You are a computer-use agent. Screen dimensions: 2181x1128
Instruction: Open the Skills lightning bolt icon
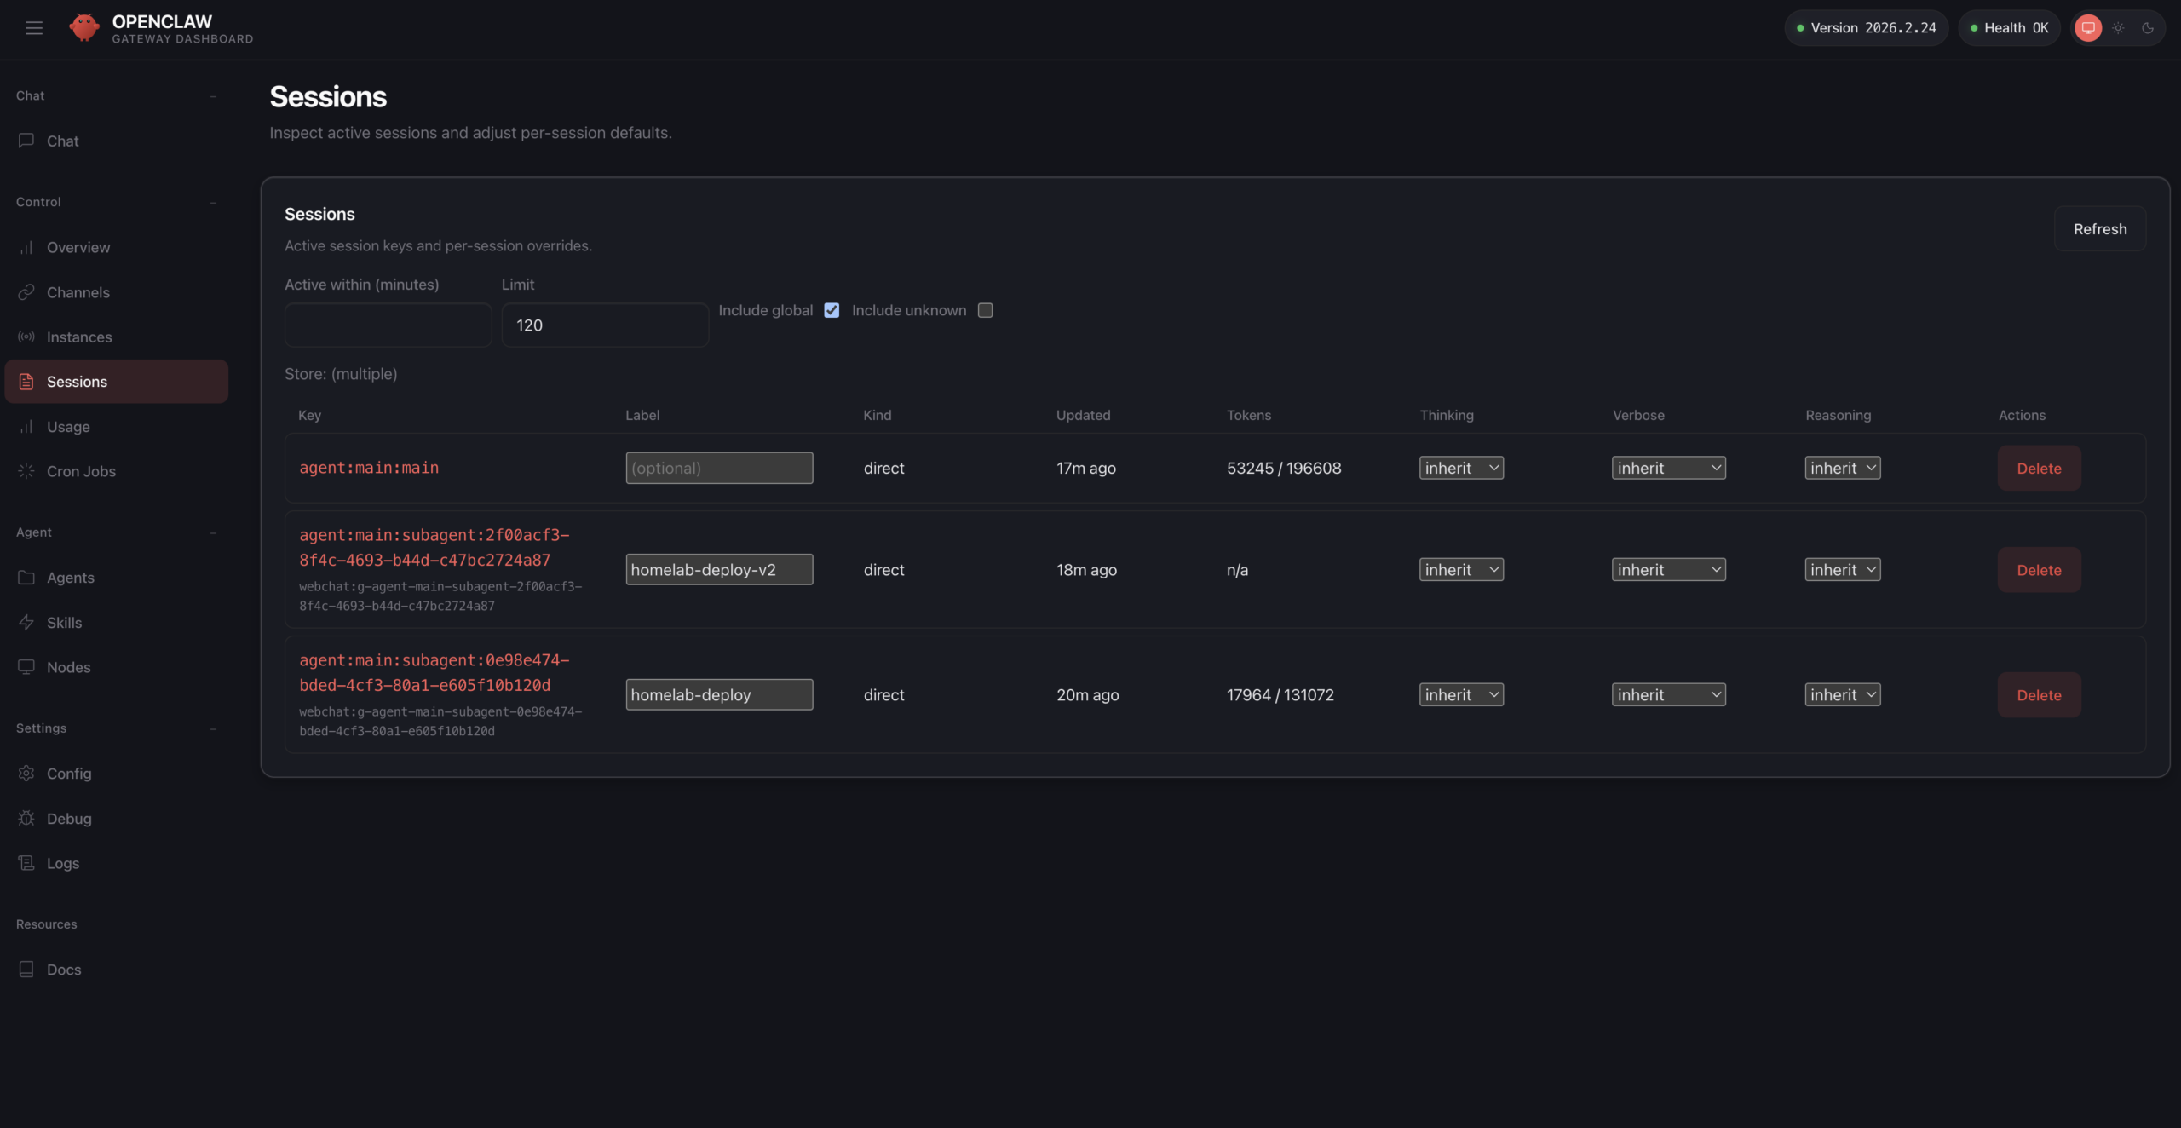pyautogui.click(x=26, y=623)
